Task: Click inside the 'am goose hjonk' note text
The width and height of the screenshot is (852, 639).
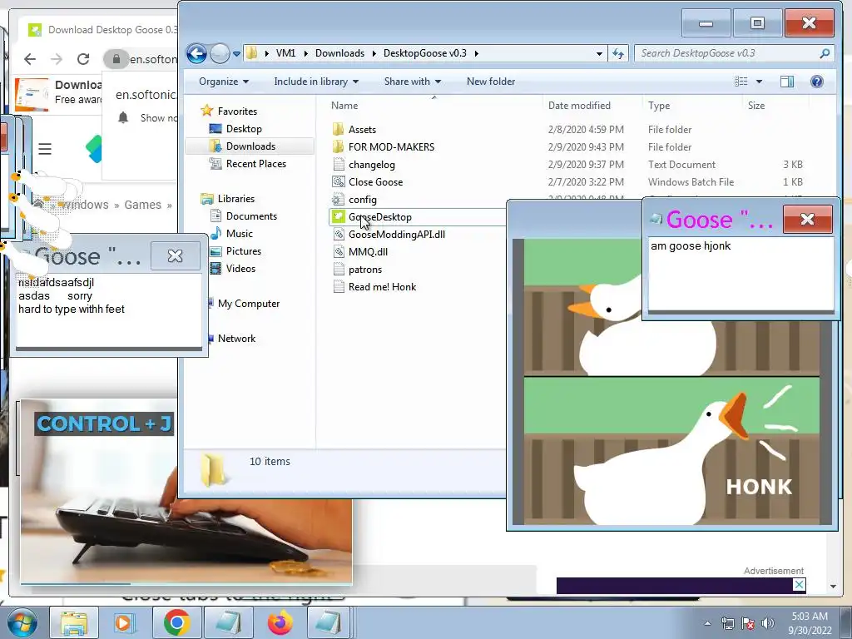Action: (x=690, y=246)
